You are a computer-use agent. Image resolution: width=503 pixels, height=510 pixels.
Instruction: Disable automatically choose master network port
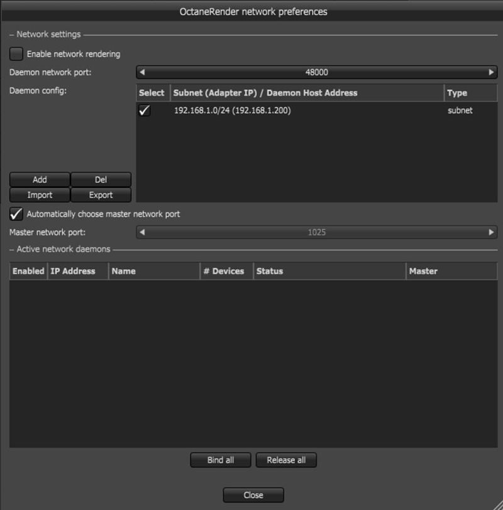tap(16, 214)
